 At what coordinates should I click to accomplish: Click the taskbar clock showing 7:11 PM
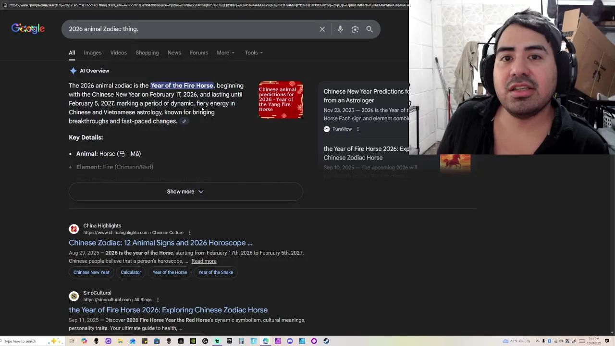pos(594,341)
